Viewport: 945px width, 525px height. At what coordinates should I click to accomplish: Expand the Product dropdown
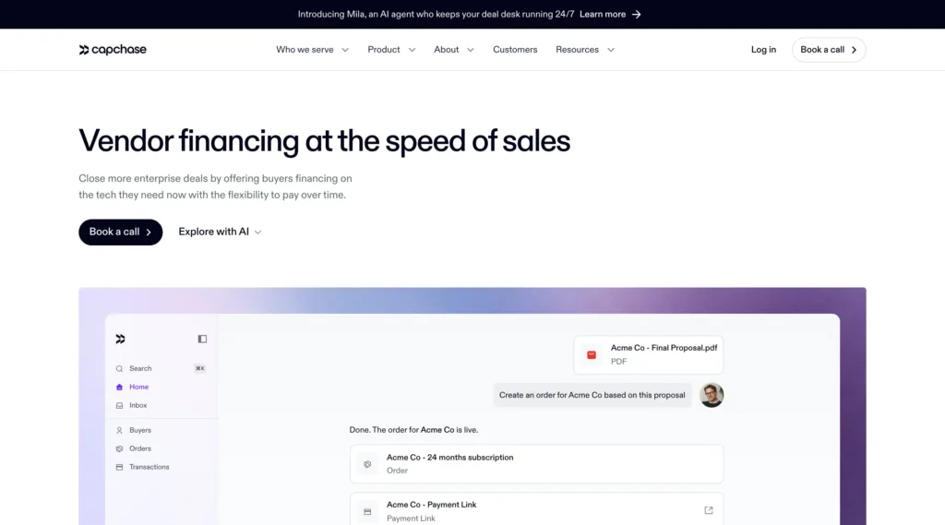391,50
